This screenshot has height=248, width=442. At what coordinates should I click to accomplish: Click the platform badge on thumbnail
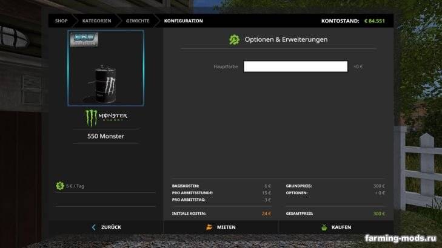click(x=84, y=39)
